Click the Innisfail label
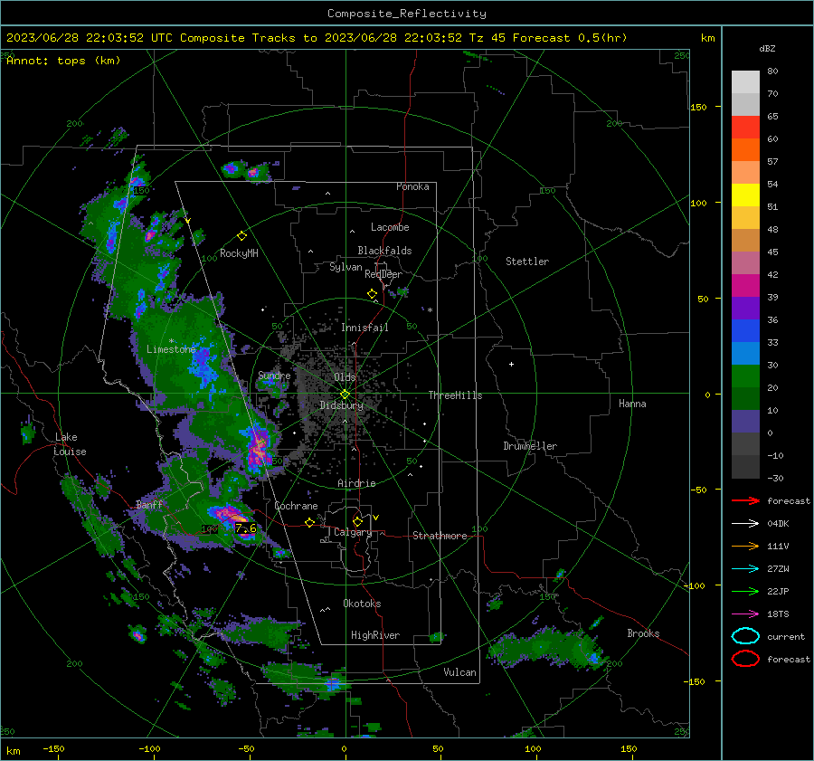This screenshot has height=761, width=814. [364, 328]
